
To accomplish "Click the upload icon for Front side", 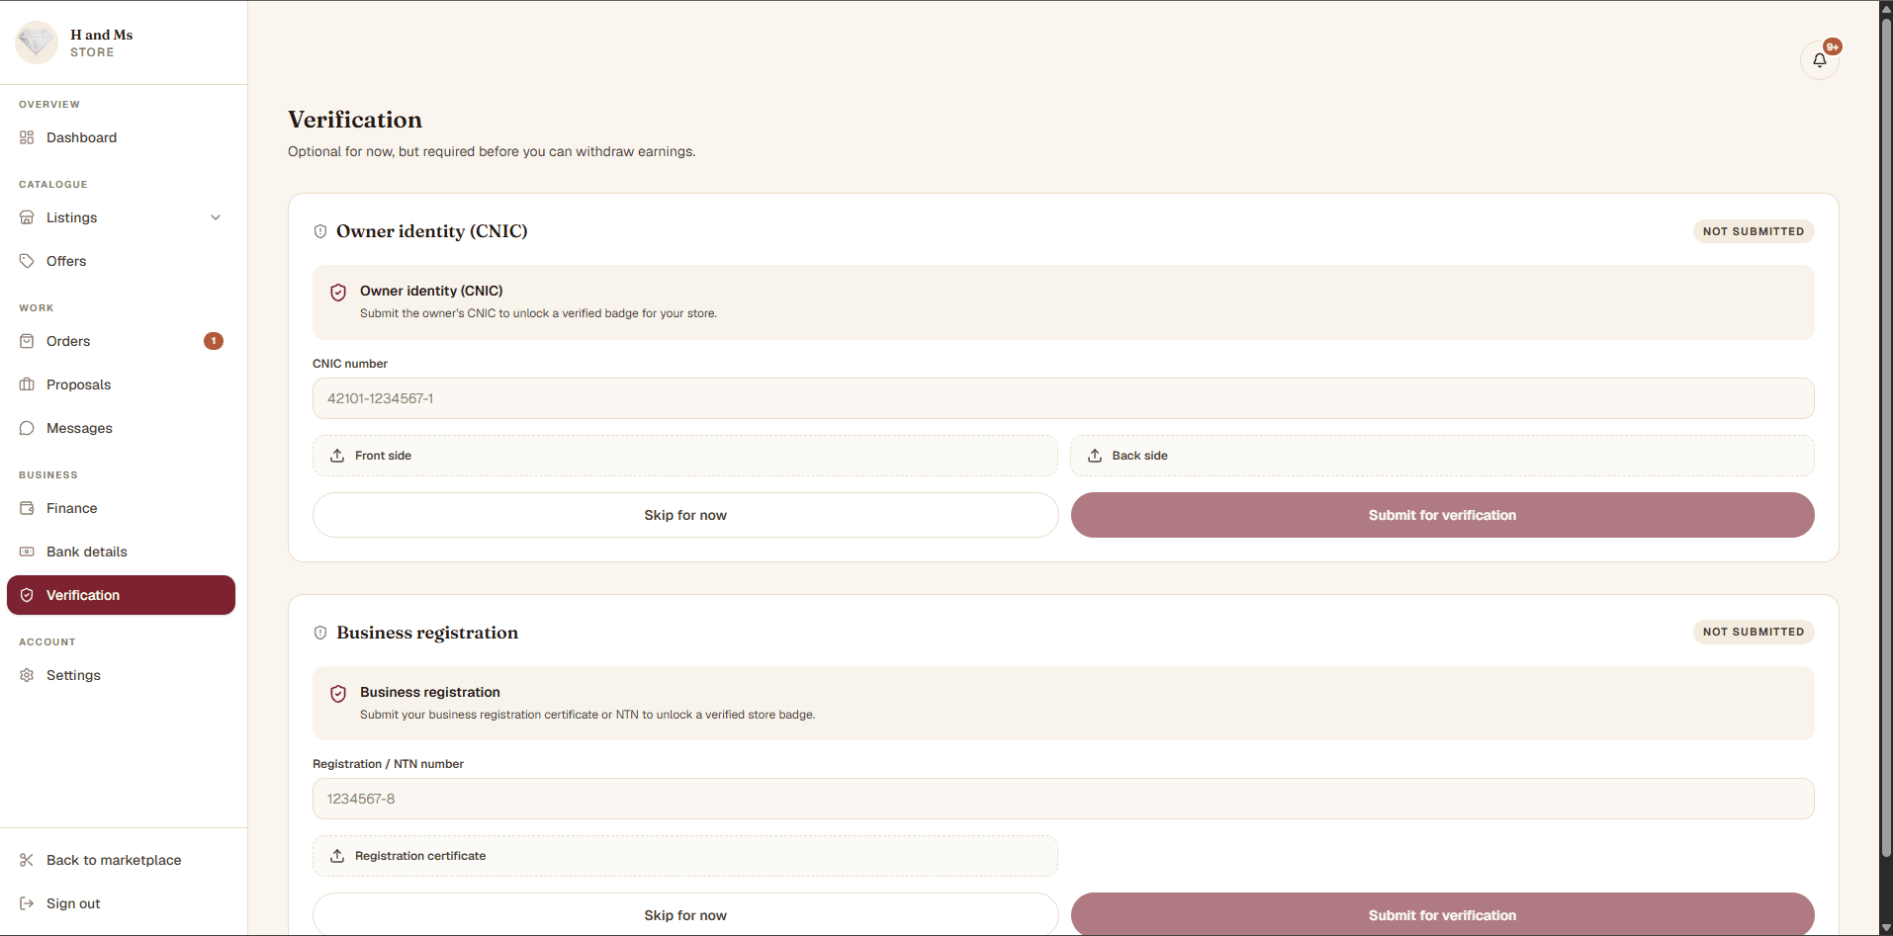I will 337,456.
